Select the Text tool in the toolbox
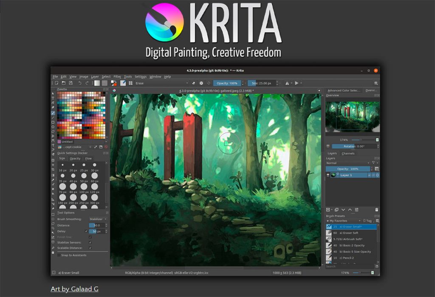The image size is (435, 297). point(53,98)
